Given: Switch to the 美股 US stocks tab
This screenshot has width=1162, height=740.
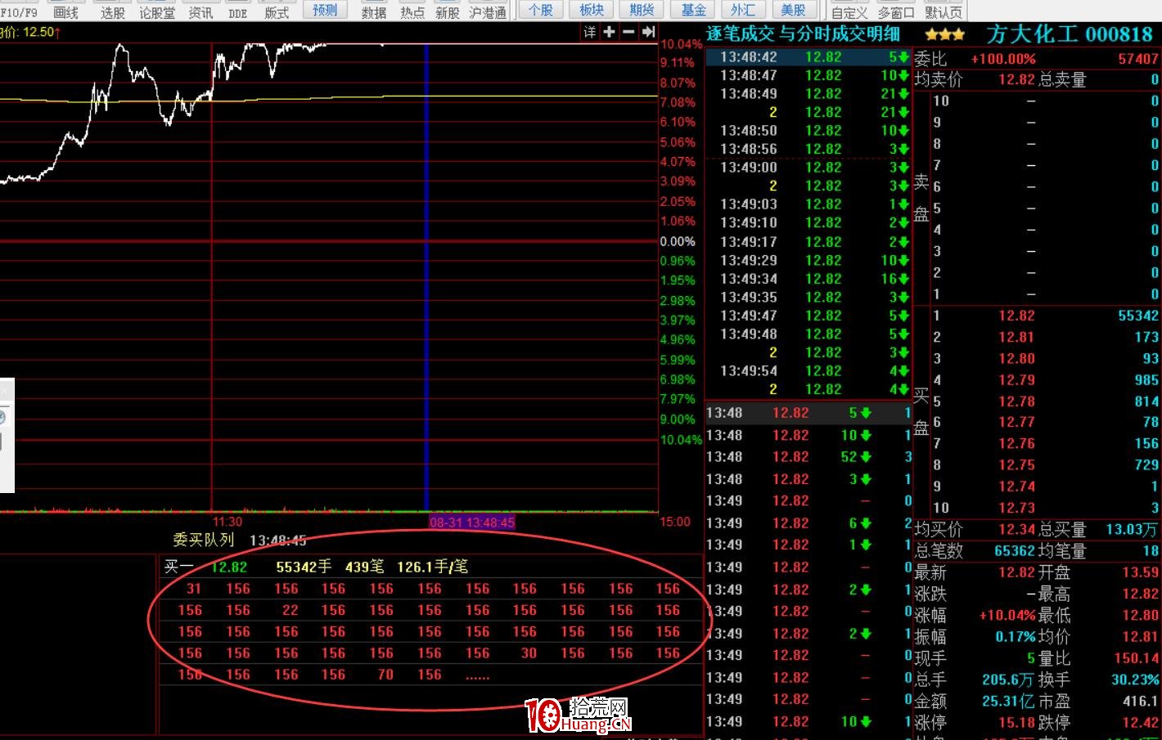Looking at the screenshot, I should (x=794, y=10).
